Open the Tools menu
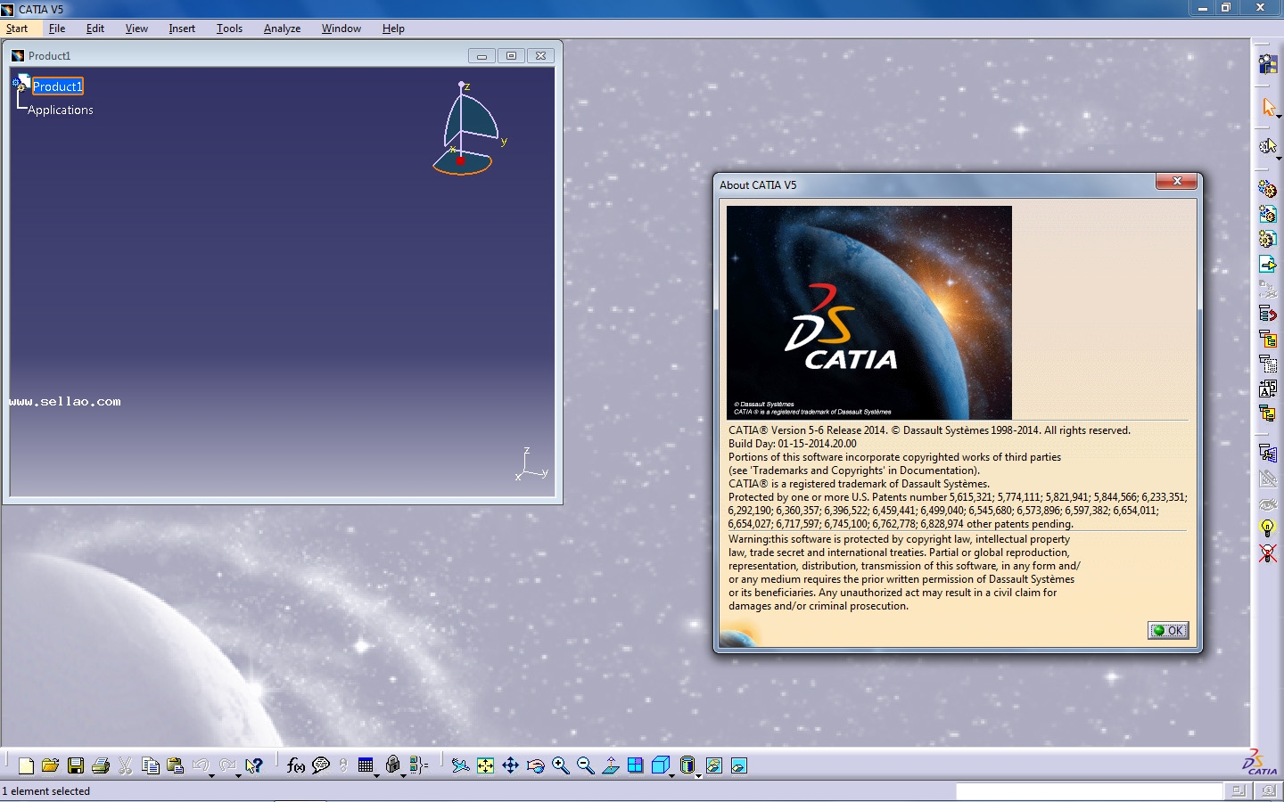Screen dimensions: 1284x802 pyautogui.click(x=229, y=29)
